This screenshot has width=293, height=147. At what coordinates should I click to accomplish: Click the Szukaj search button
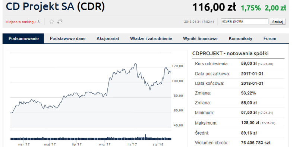[277, 22]
